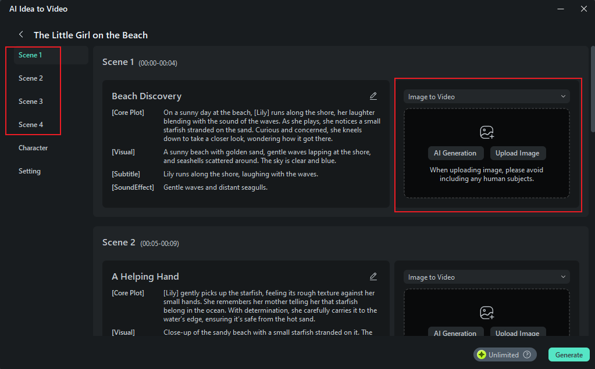Click the green Unlimited credits icon
This screenshot has width=595, height=369.
tap(482, 355)
